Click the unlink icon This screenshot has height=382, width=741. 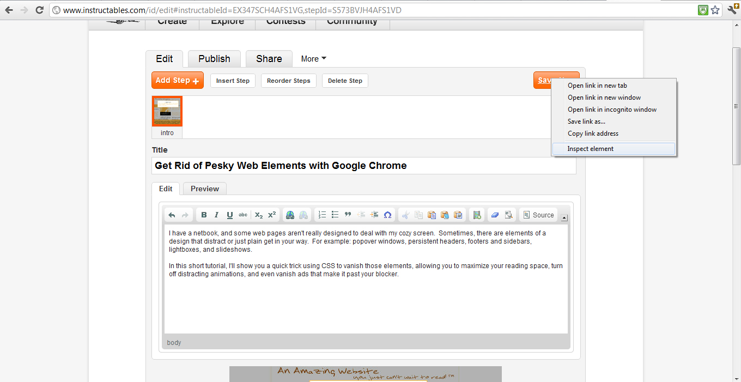coord(303,215)
